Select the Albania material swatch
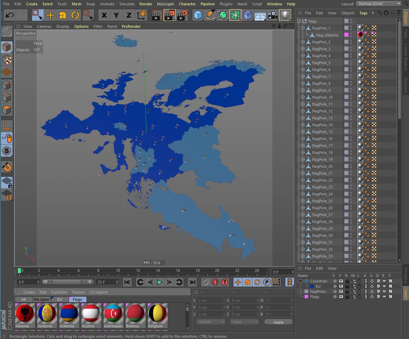Screen dimensions: 409x339 coord(25,316)
